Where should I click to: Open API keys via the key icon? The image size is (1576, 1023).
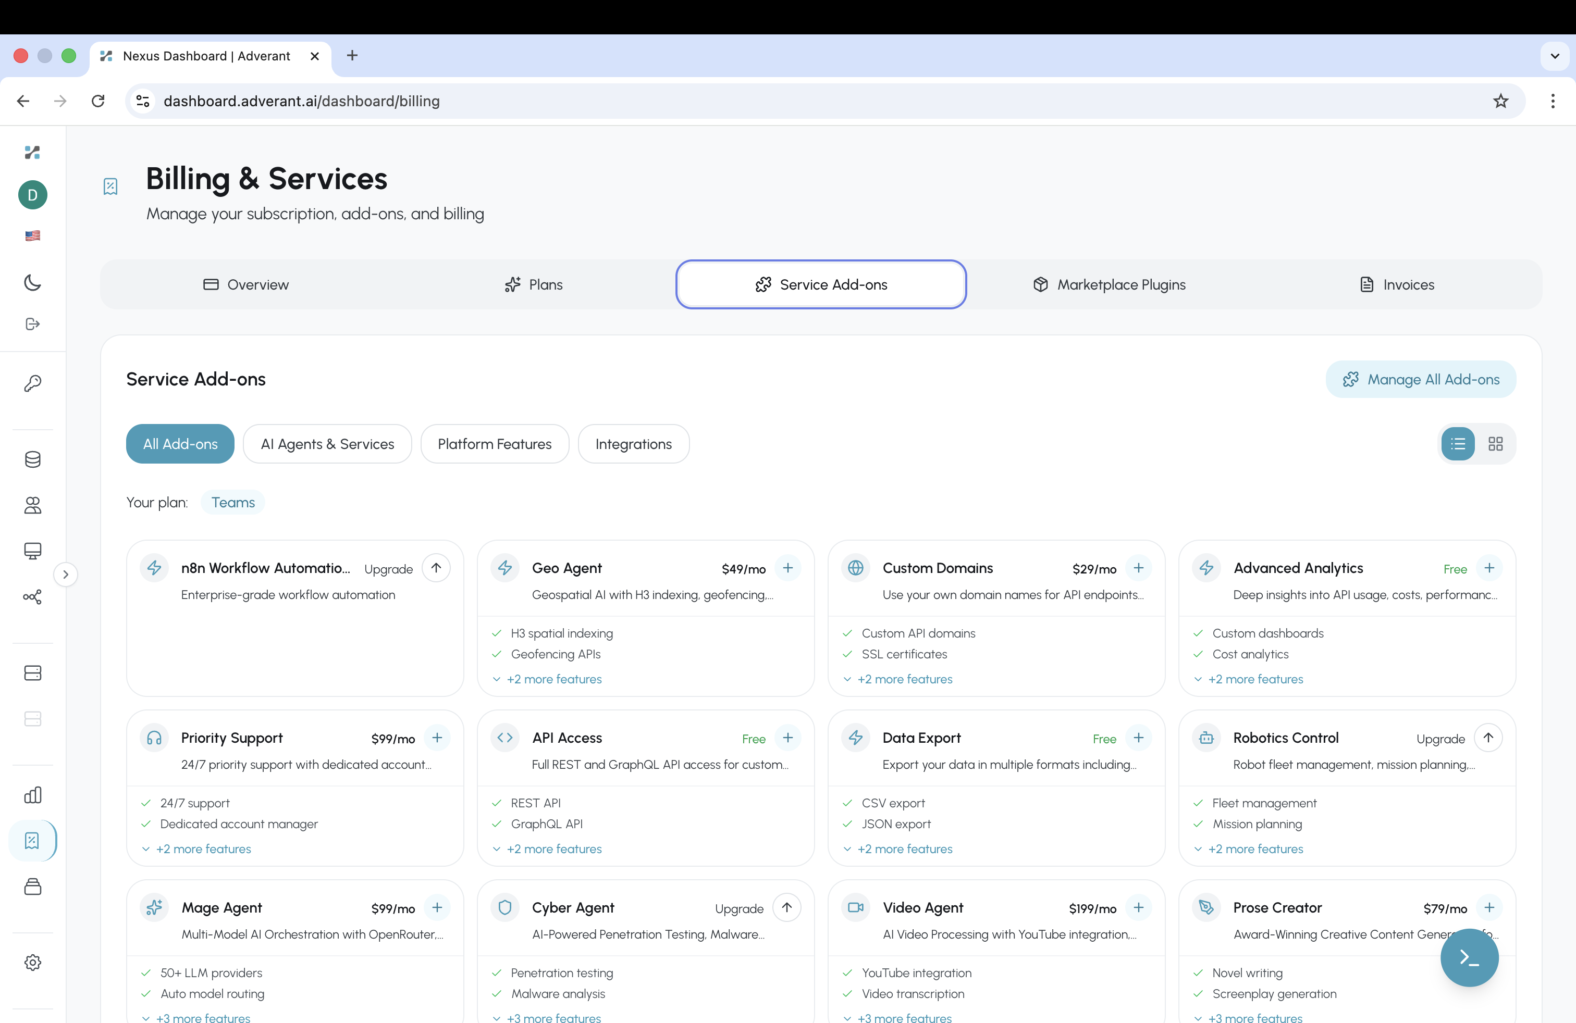coord(32,383)
